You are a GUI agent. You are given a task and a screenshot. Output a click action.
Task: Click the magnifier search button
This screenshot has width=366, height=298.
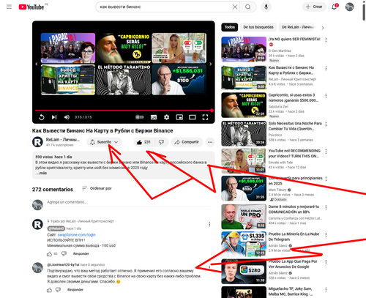[x=248, y=7]
